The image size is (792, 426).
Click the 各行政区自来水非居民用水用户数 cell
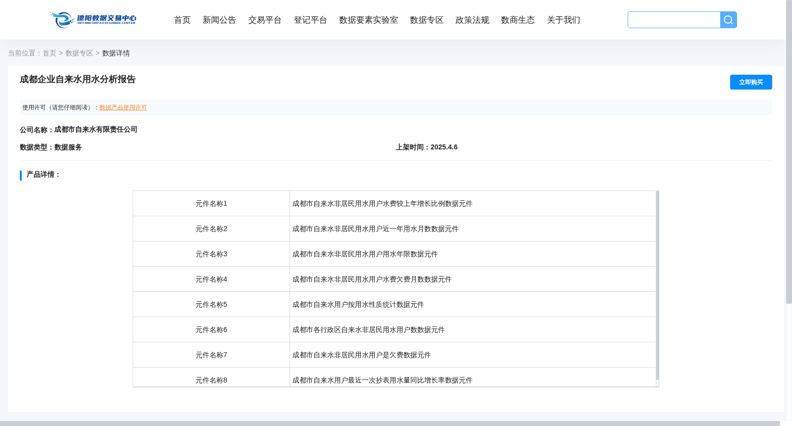pos(473,330)
